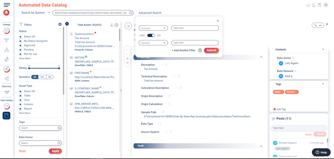Open the first Contains dropdown

(153, 28)
